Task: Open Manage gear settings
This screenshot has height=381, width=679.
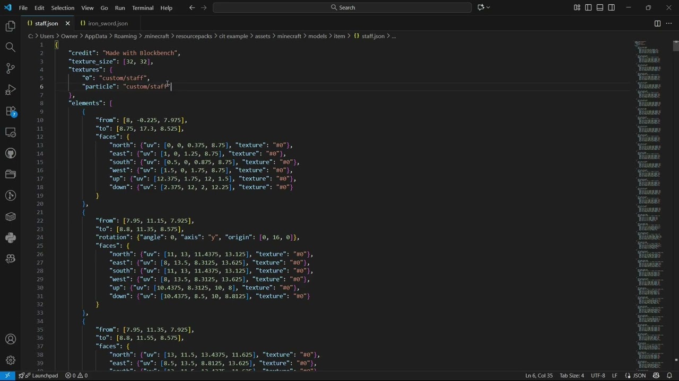Action: coord(10,360)
